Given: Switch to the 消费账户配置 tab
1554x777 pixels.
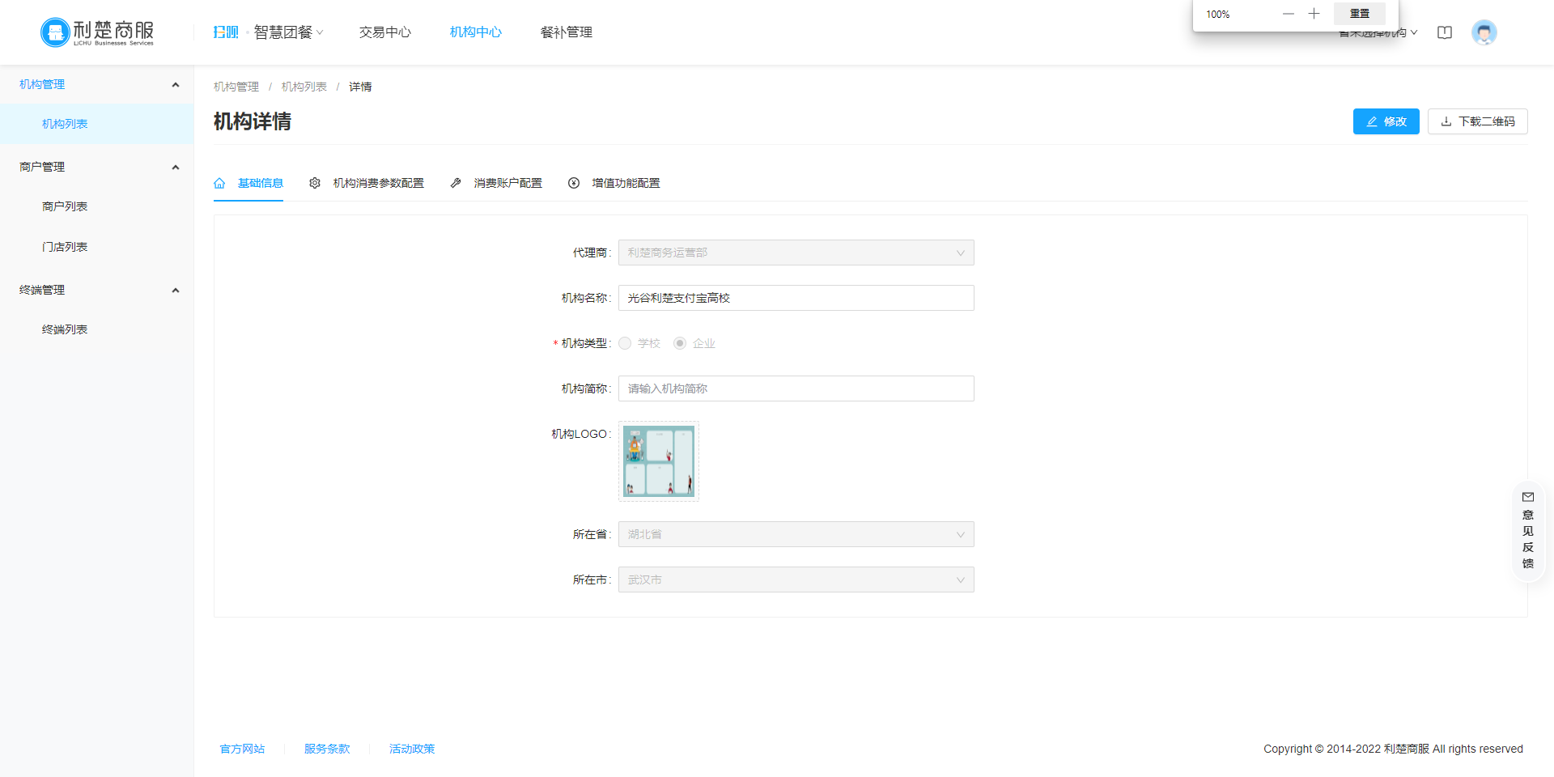Looking at the screenshot, I should (496, 183).
